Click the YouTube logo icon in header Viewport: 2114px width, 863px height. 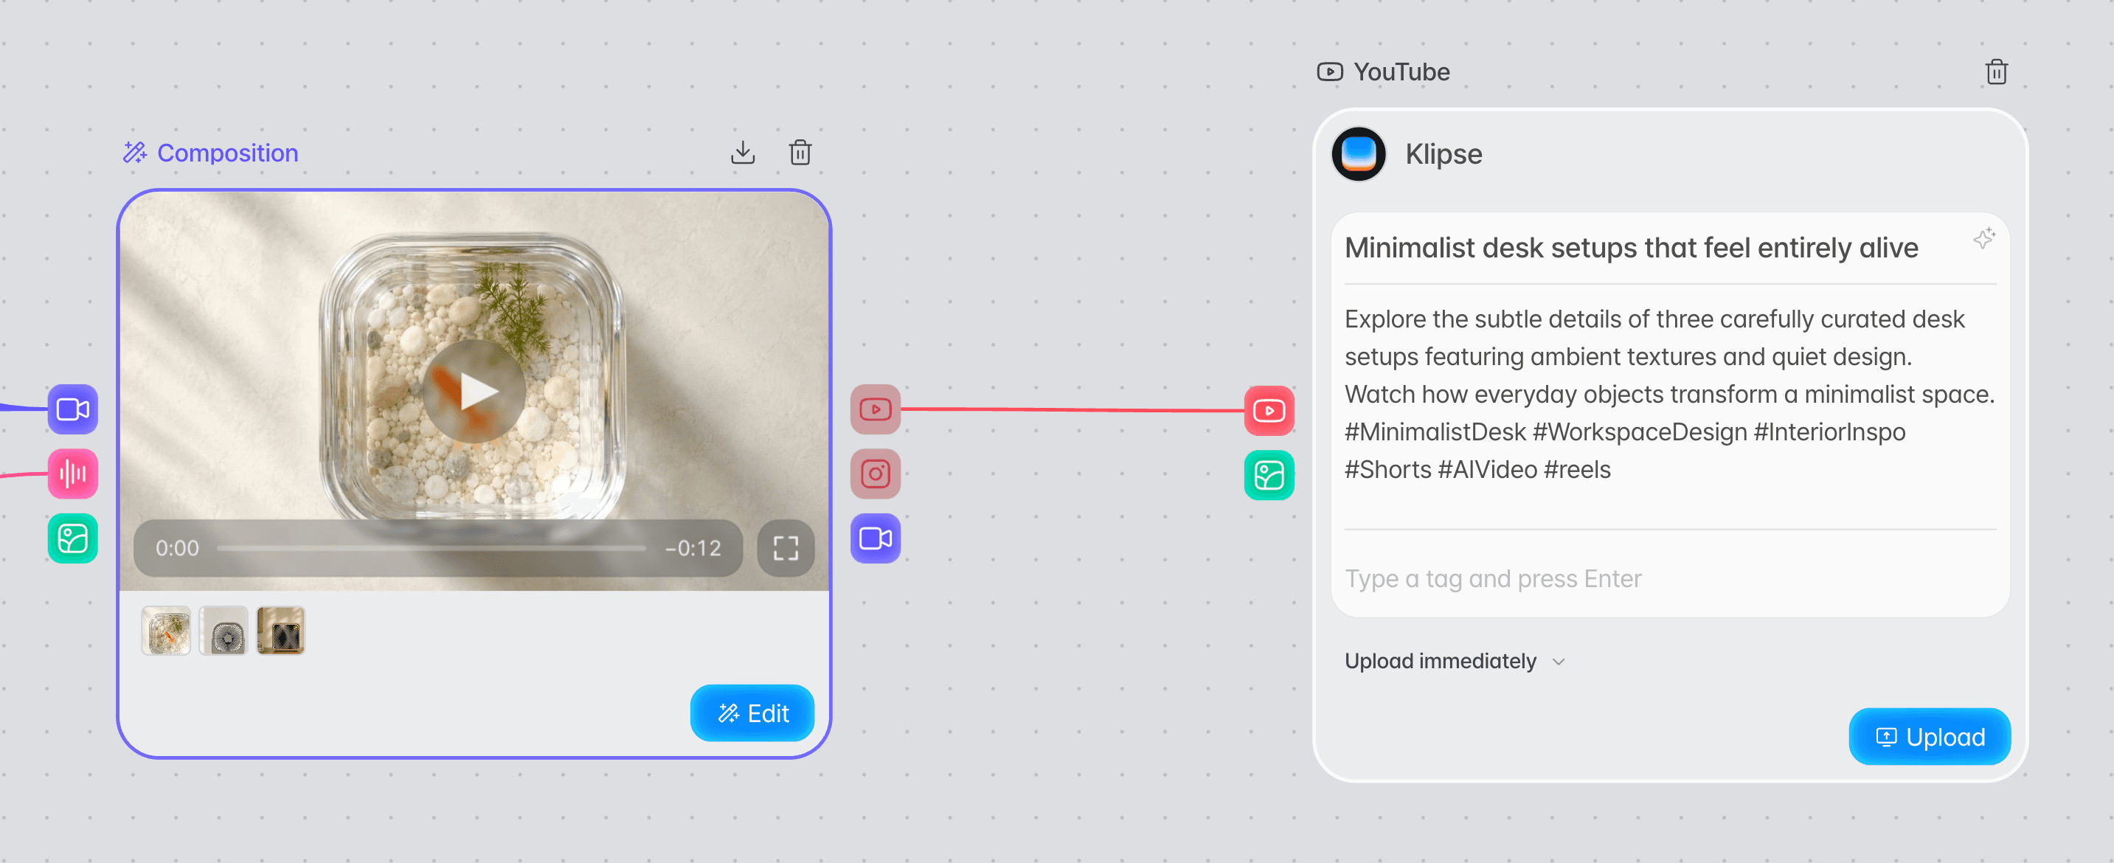pos(1330,72)
